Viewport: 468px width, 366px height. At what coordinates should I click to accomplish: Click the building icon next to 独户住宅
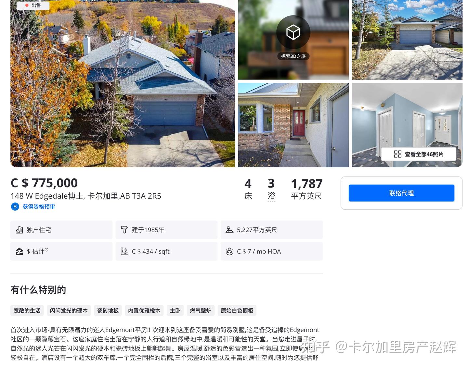tap(19, 230)
